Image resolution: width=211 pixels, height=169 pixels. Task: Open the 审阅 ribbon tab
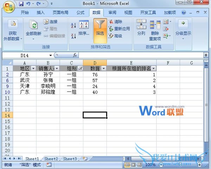[x=113, y=13]
